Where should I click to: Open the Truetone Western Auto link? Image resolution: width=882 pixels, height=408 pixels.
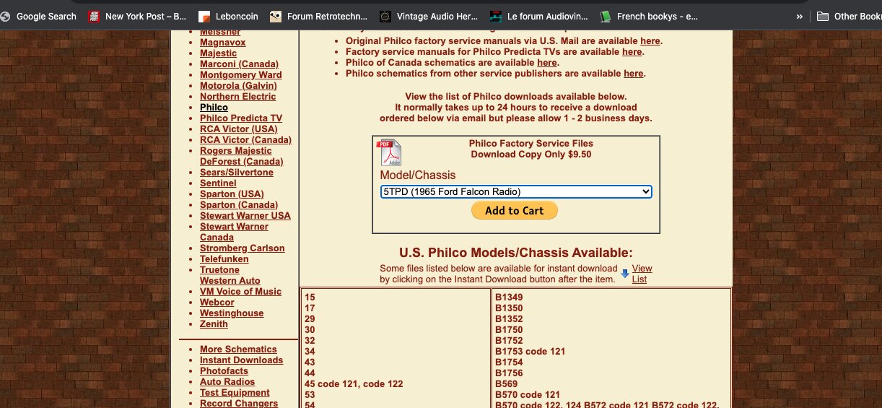point(230,275)
